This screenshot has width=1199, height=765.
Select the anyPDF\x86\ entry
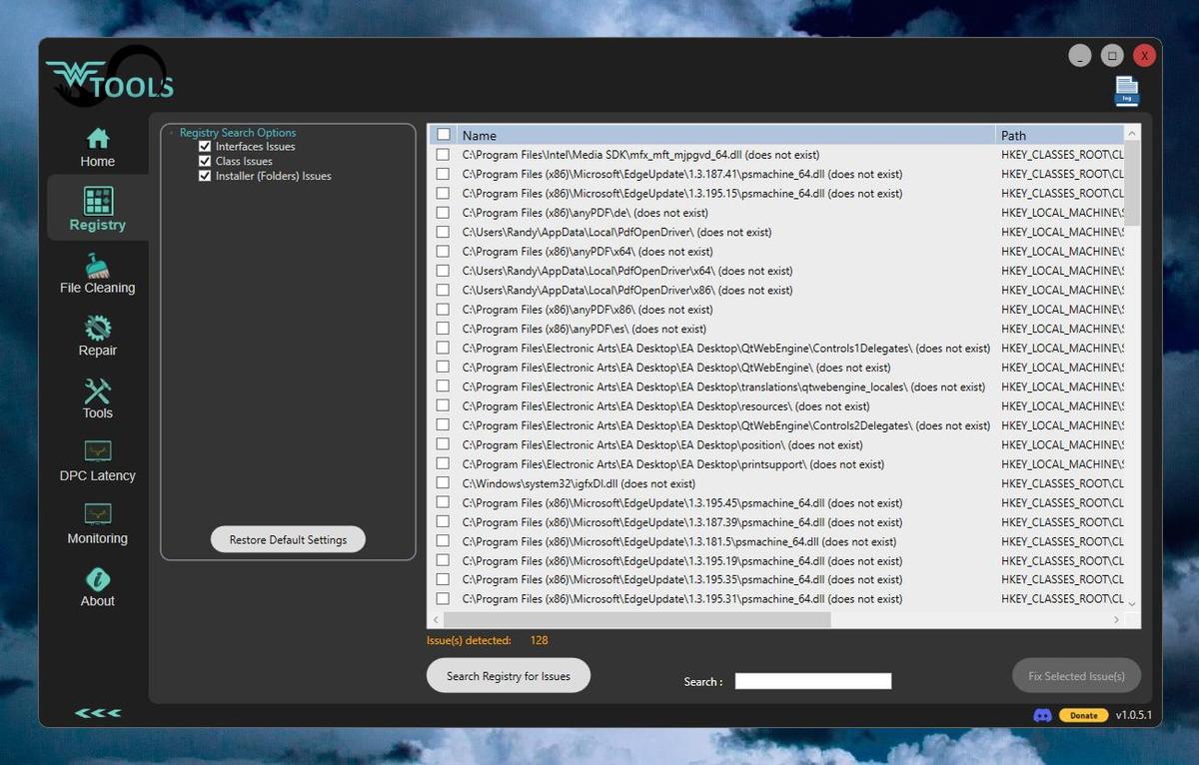coord(588,310)
